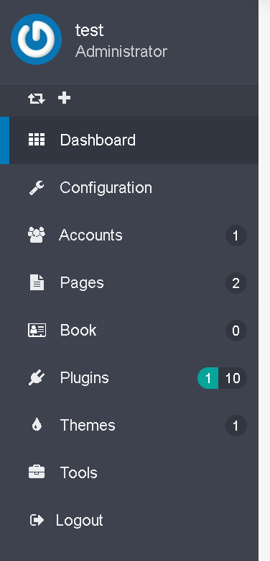270x561 pixels.
Task: Click the Themes count badge showing 1
Action: (236, 426)
